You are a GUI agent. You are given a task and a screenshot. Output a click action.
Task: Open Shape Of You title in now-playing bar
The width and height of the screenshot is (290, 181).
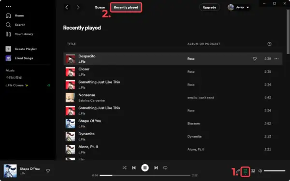point(29,168)
